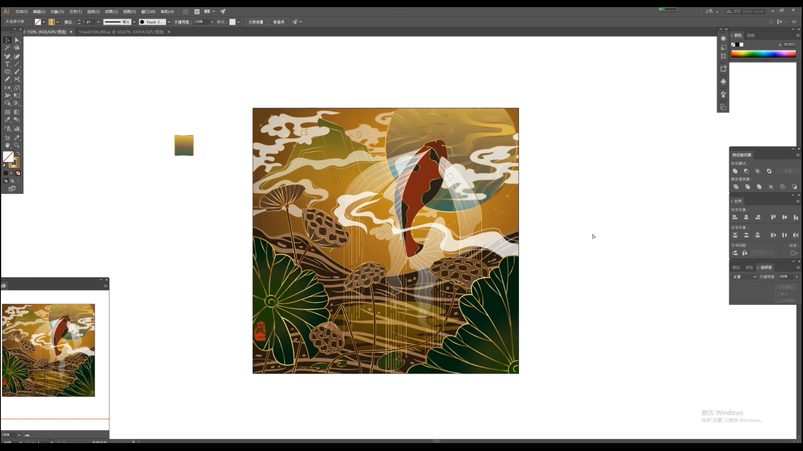
Task: Select the Lasso tool
Action: (x=17, y=48)
